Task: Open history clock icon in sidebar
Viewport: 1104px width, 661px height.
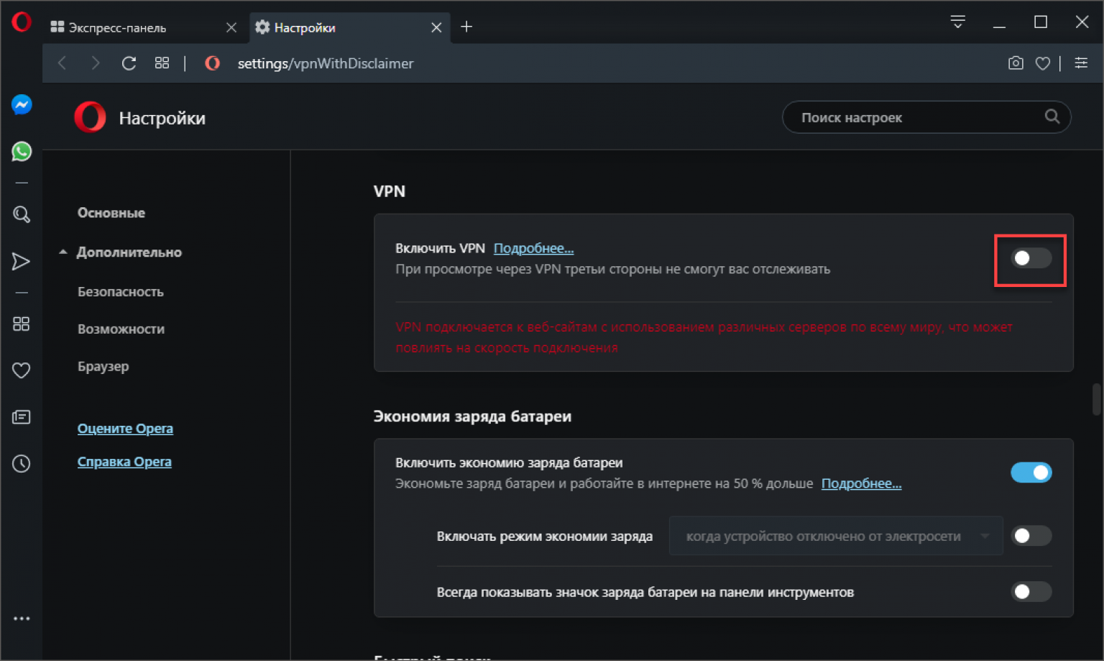Action: pos(22,464)
